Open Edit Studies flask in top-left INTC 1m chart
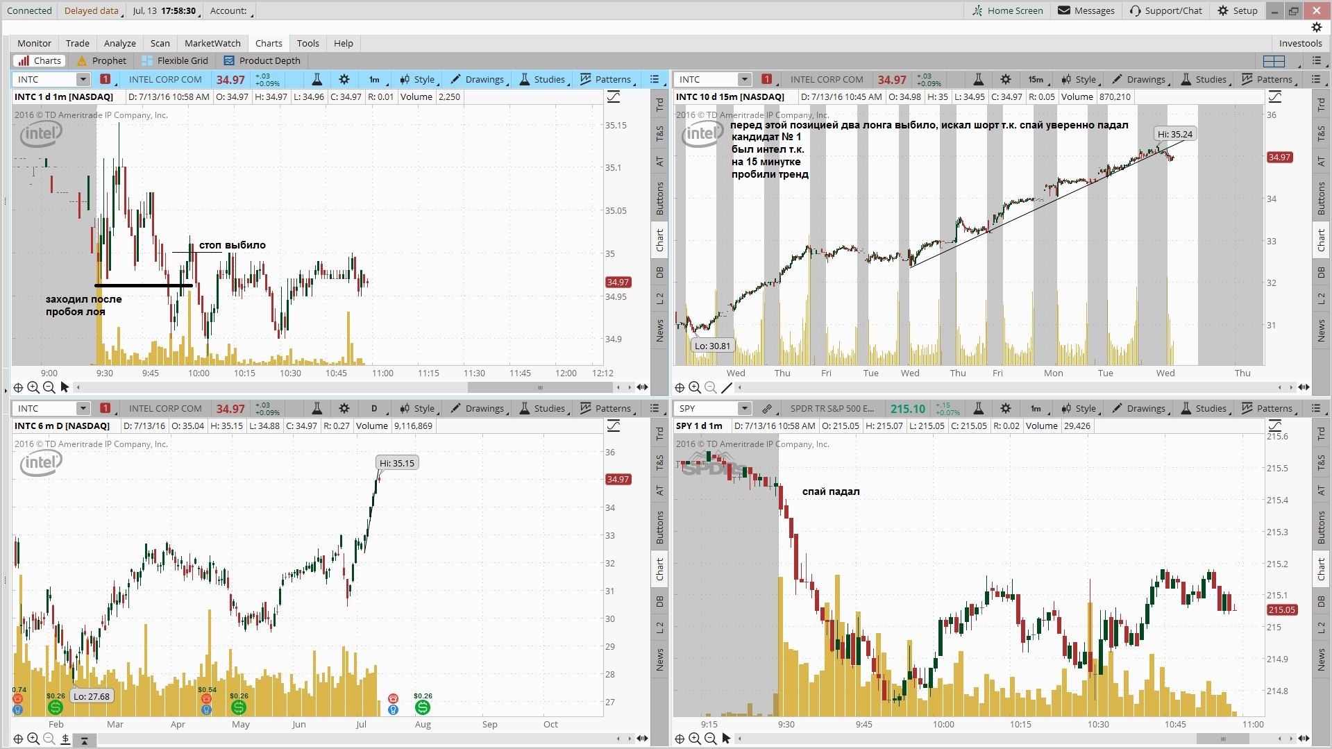The width and height of the screenshot is (1332, 749). pos(317,79)
